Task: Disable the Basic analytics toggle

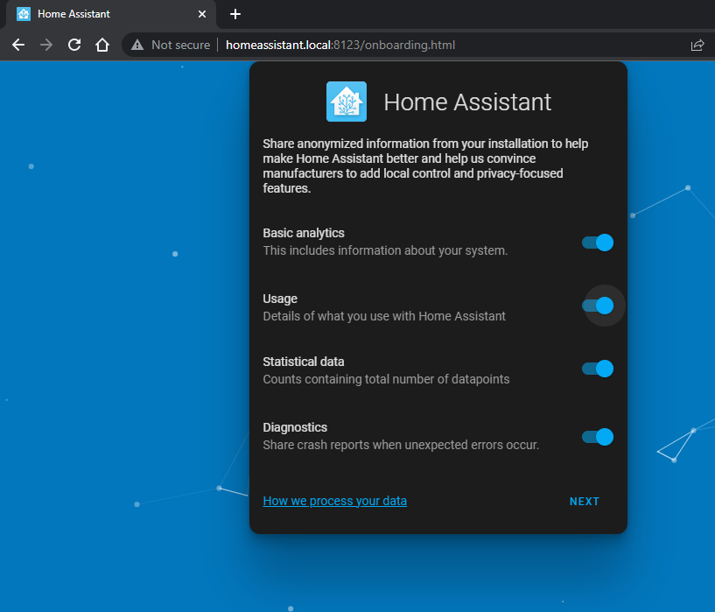Action: [x=598, y=243]
